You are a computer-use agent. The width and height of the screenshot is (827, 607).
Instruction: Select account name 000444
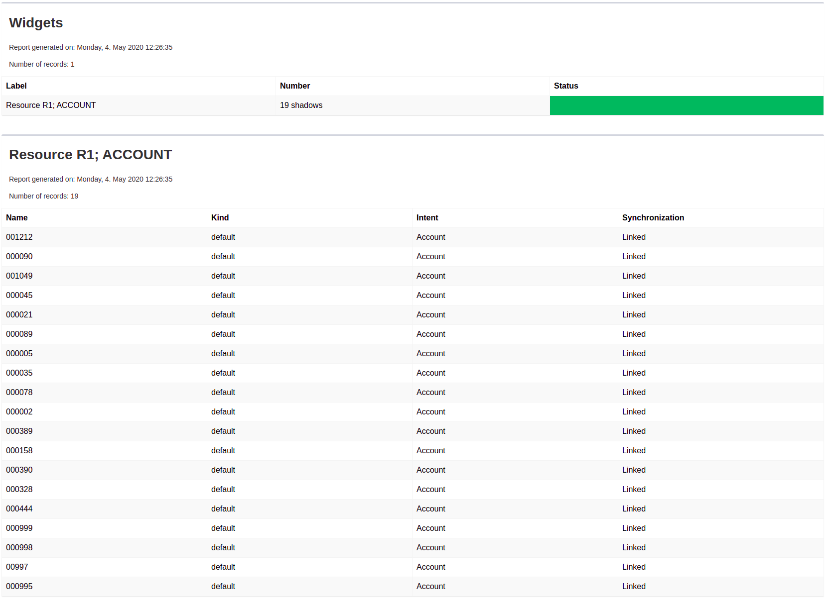tap(19, 509)
